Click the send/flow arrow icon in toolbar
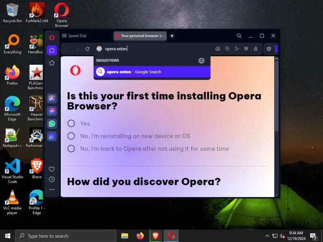Image resolution: width=323 pixels, height=242 pixels. pyautogui.click(x=237, y=49)
